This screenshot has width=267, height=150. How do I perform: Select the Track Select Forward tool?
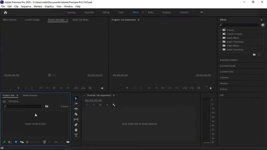(76, 104)
